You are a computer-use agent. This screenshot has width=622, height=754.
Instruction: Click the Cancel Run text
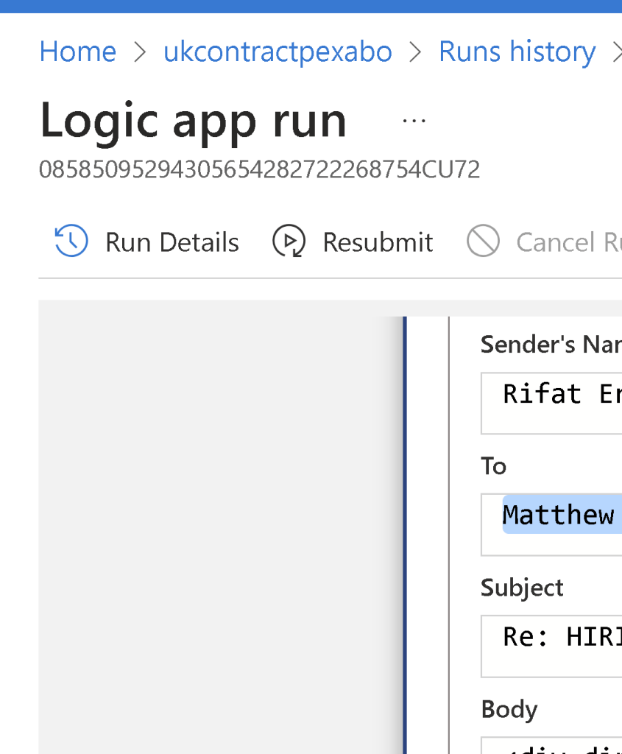[x=569, y=242]
